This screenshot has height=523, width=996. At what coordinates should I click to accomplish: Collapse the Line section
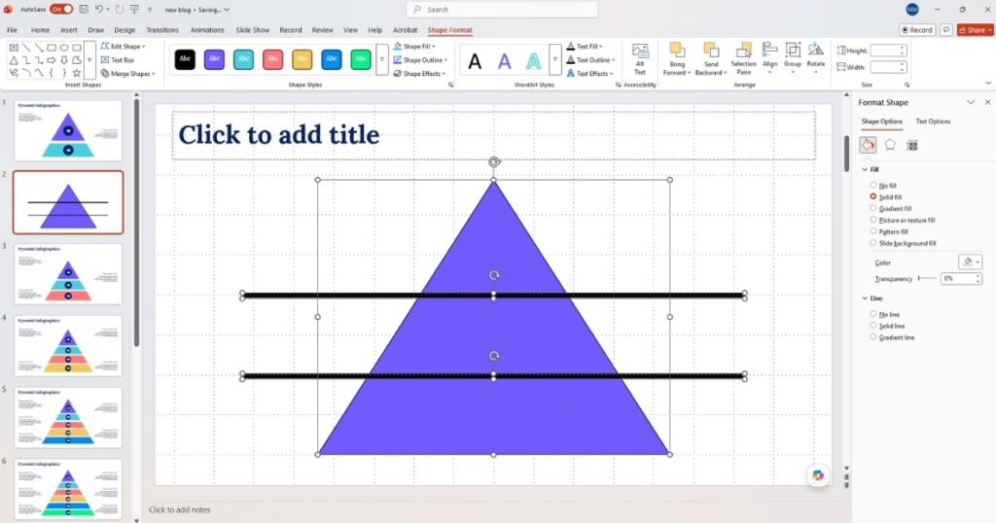[x=865, y=298]
